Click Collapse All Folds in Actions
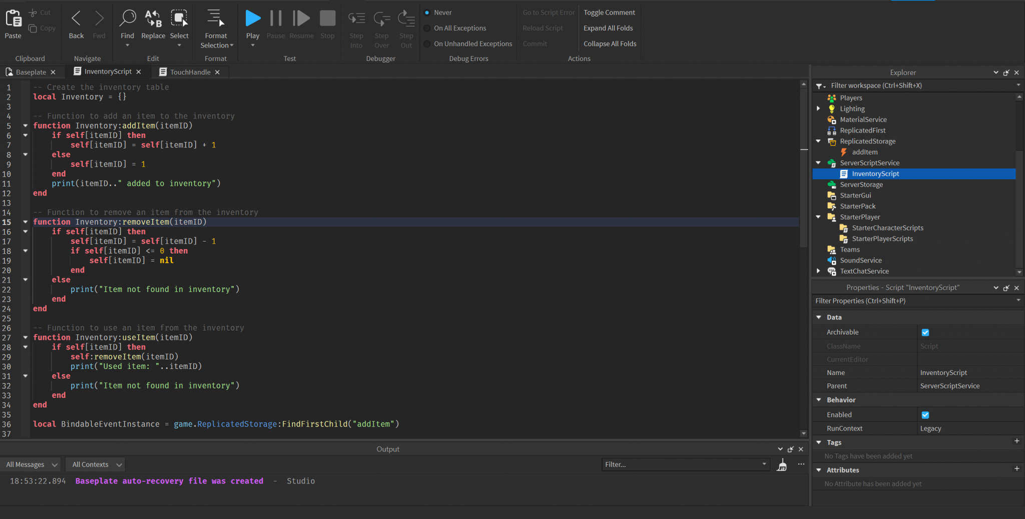 click(610, 43)
